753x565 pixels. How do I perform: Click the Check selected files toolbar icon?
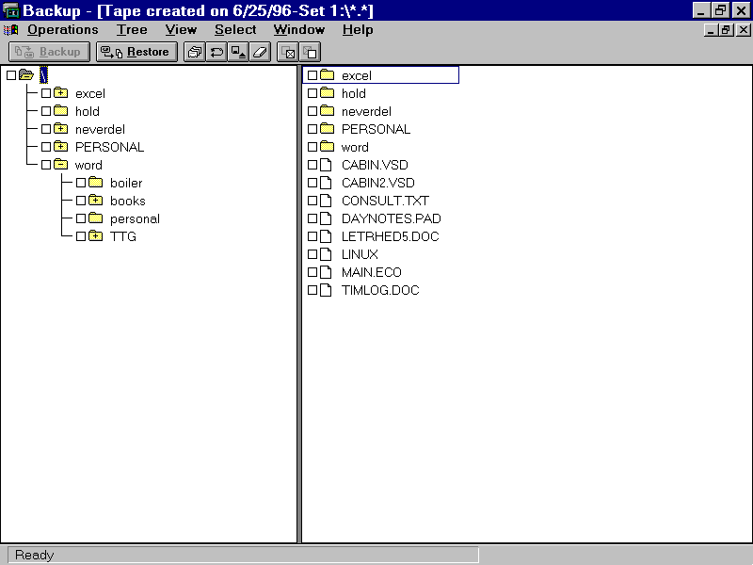pyautogui.click(x=289, y=53)
